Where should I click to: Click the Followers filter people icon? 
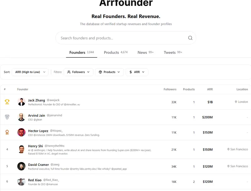69,72
